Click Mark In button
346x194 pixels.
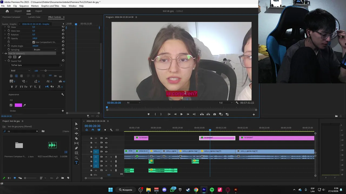155,114
